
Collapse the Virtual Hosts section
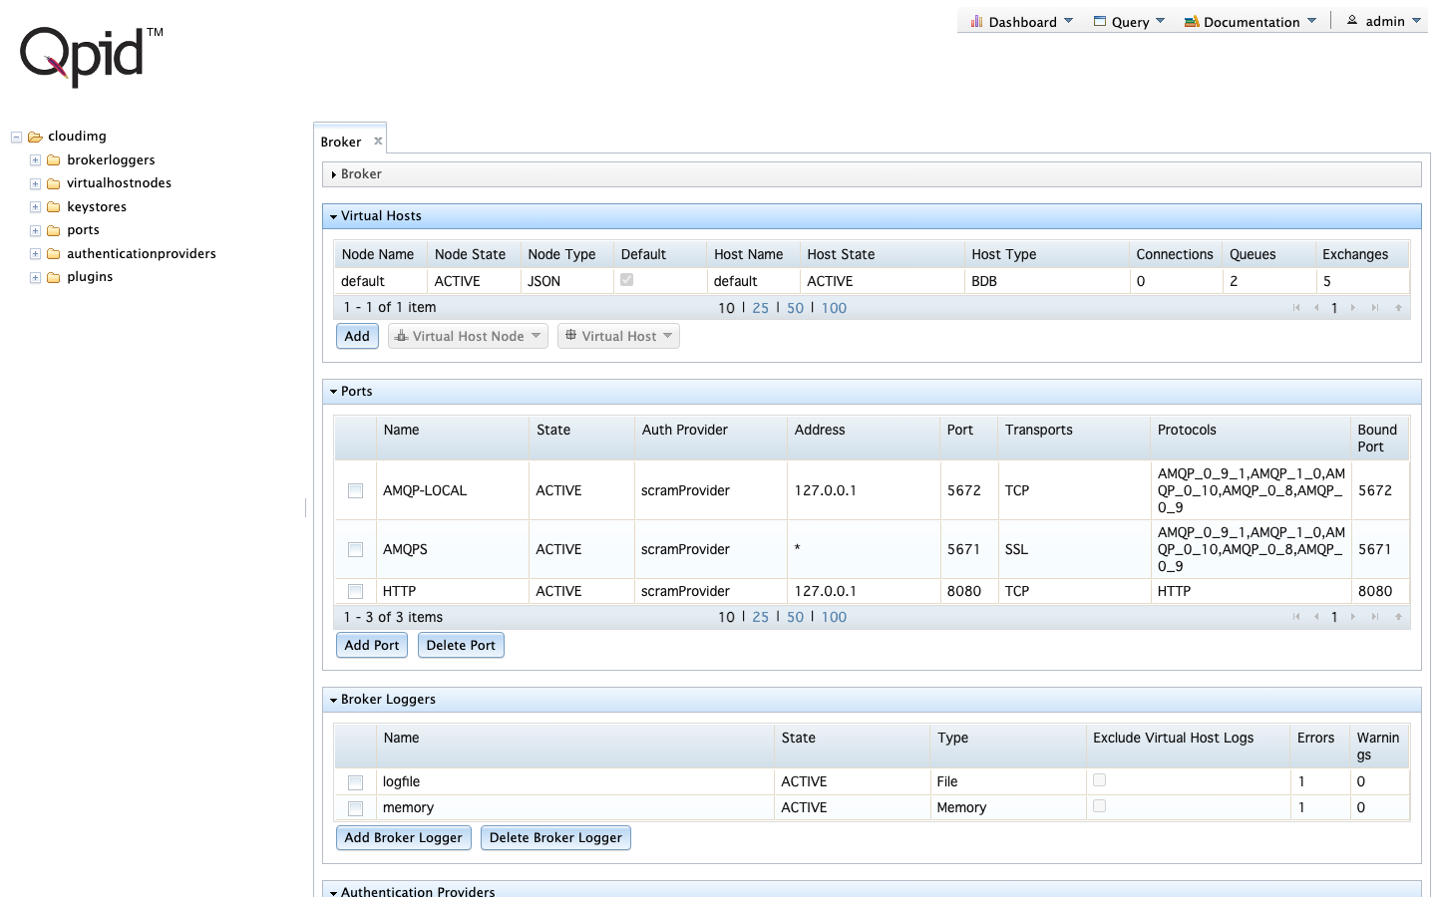pos(872,216)
